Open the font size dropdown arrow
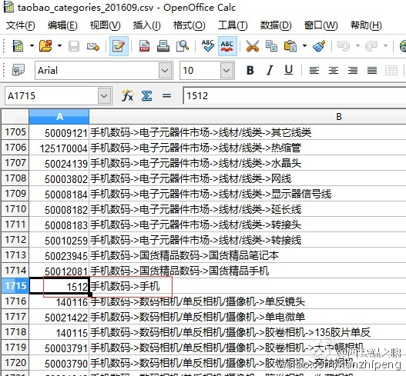 click(x=227, y=70)
